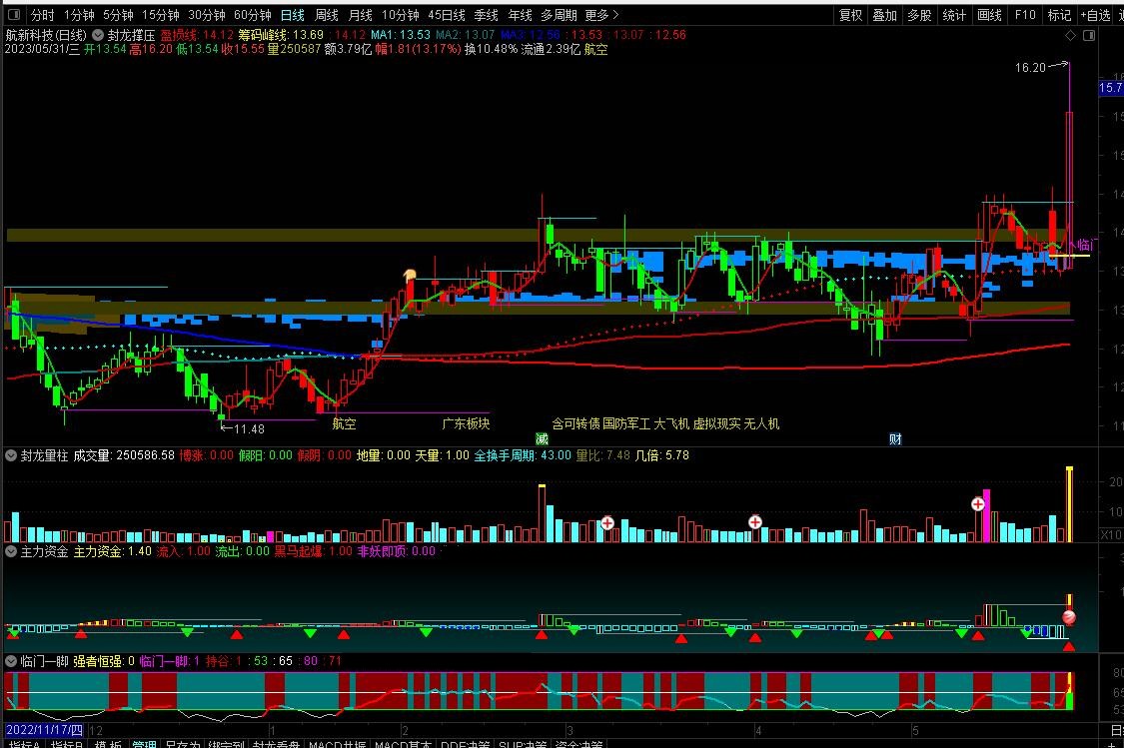The image size is (1124, 748).
Task: Switch to the 5分钟 period
Action: [x=118, y=14]
